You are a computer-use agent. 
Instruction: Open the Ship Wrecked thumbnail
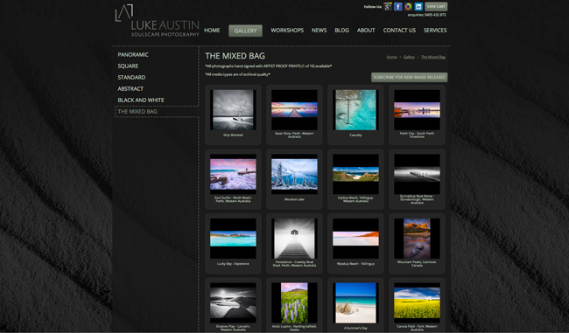[233, 110]
